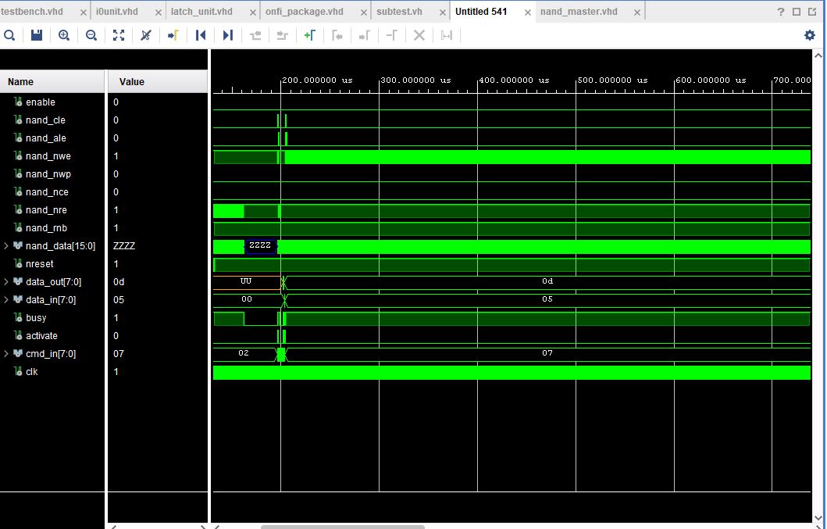Click the swap cursors icon

(x=392, y=35)
